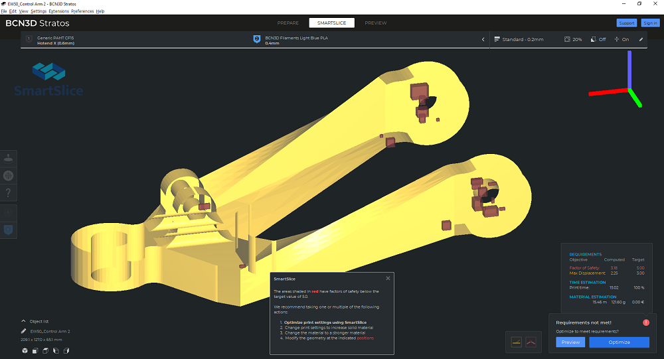The width and height of the screenshot is (664, 359).
Task: Click the REQUIREMENTS heading
Action: pyautogui.click(x=585, y=254)
